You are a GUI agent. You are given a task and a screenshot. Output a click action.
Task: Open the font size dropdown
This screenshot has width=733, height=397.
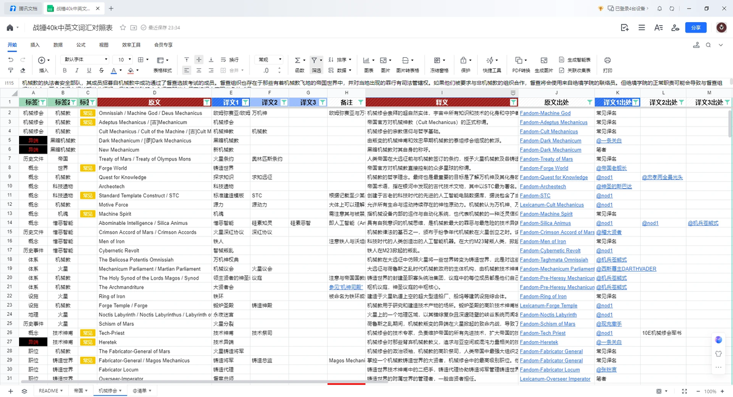point(124,60)
